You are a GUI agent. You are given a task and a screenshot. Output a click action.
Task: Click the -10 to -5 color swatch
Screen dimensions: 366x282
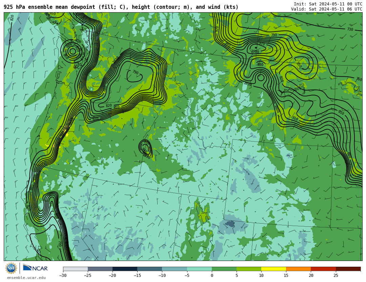[175, 269]
